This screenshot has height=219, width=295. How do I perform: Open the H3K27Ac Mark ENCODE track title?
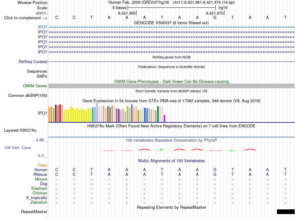point(171,126)
